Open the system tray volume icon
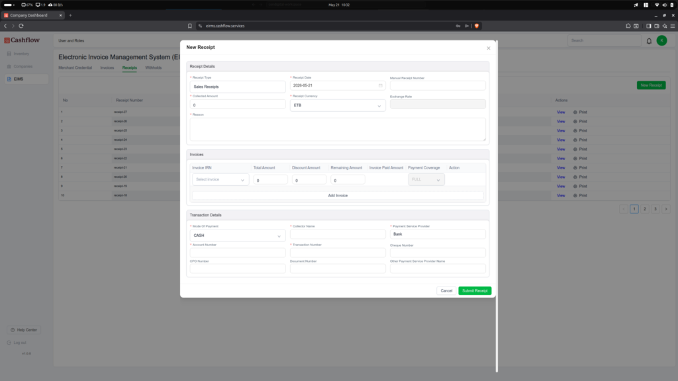The height and width of the screenshot is (381, 678). click(665, 5)
